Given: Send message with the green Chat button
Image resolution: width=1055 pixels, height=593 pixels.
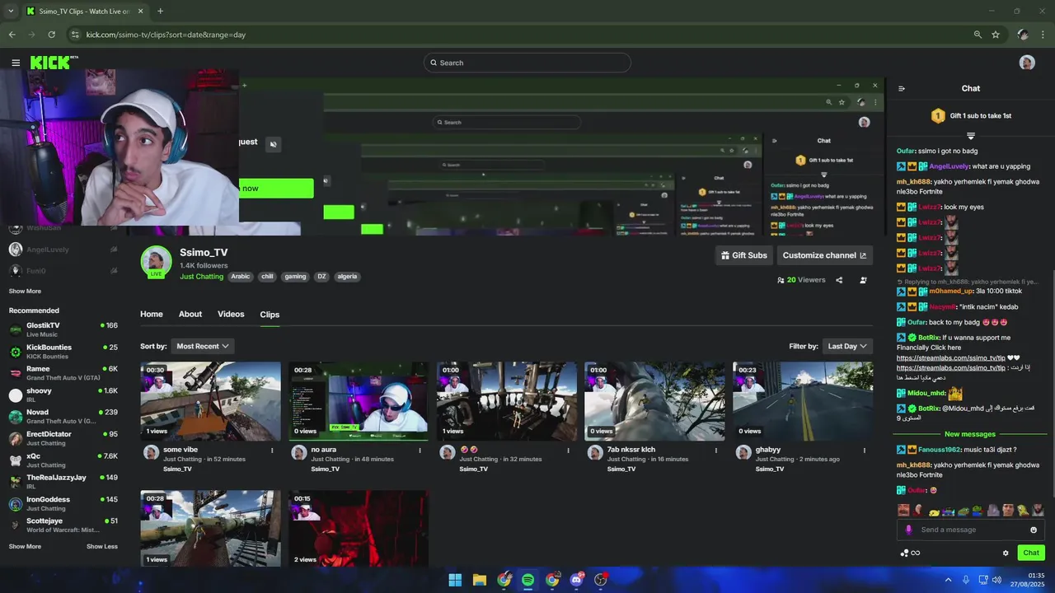Looking at the screenshot, I should pos(1031,553).
